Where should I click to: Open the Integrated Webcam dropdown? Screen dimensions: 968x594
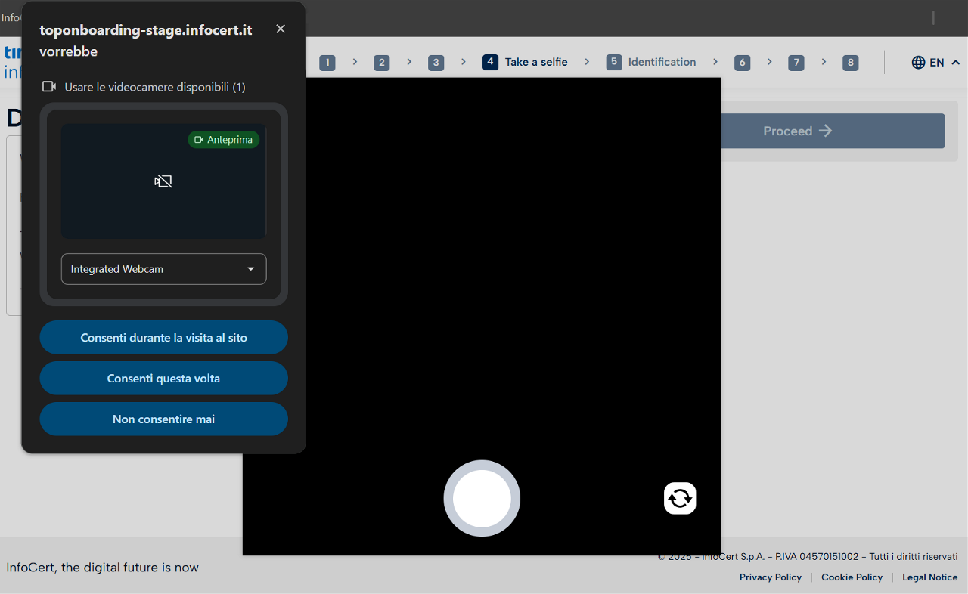[163, 269]
